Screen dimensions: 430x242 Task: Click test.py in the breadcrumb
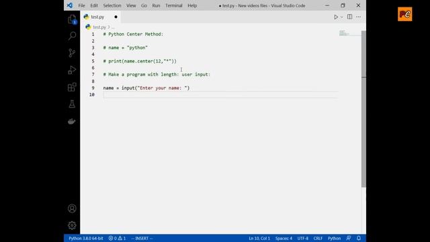click(x=99, y=27)
